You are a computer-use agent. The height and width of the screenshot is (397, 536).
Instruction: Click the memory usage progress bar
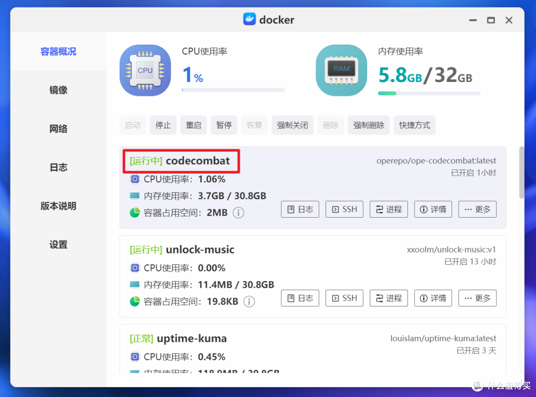coord(429,93)
